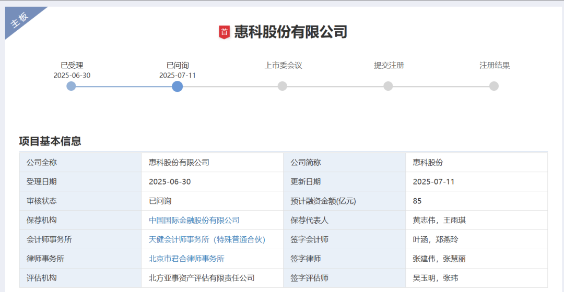Select the 上市委会议 timeline step dot
564x292 pixels.
click(283, 86)
